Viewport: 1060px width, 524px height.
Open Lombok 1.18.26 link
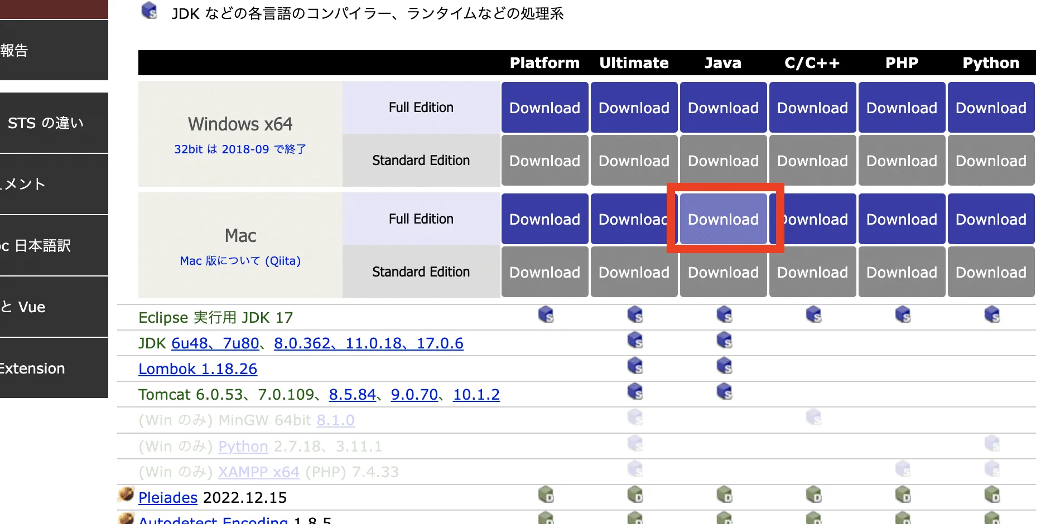tap(197, 369)
